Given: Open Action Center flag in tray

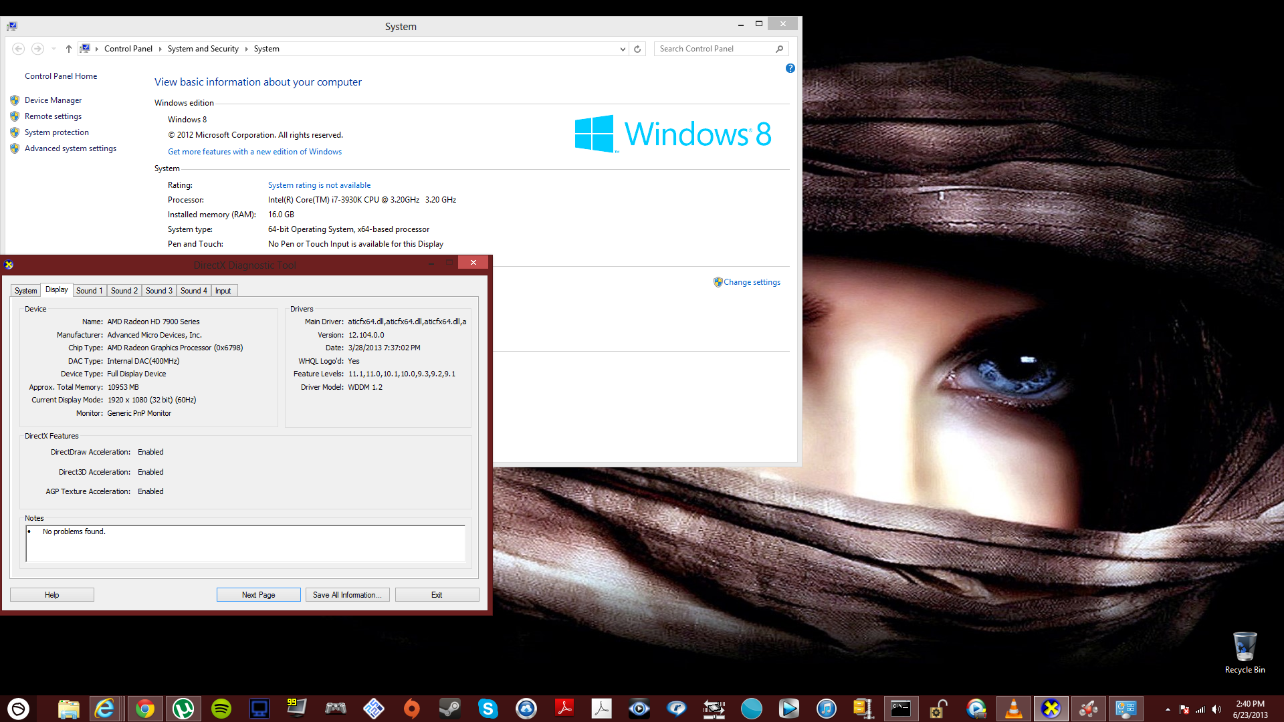Looking at the screenshot, I should click(1184, 709).
